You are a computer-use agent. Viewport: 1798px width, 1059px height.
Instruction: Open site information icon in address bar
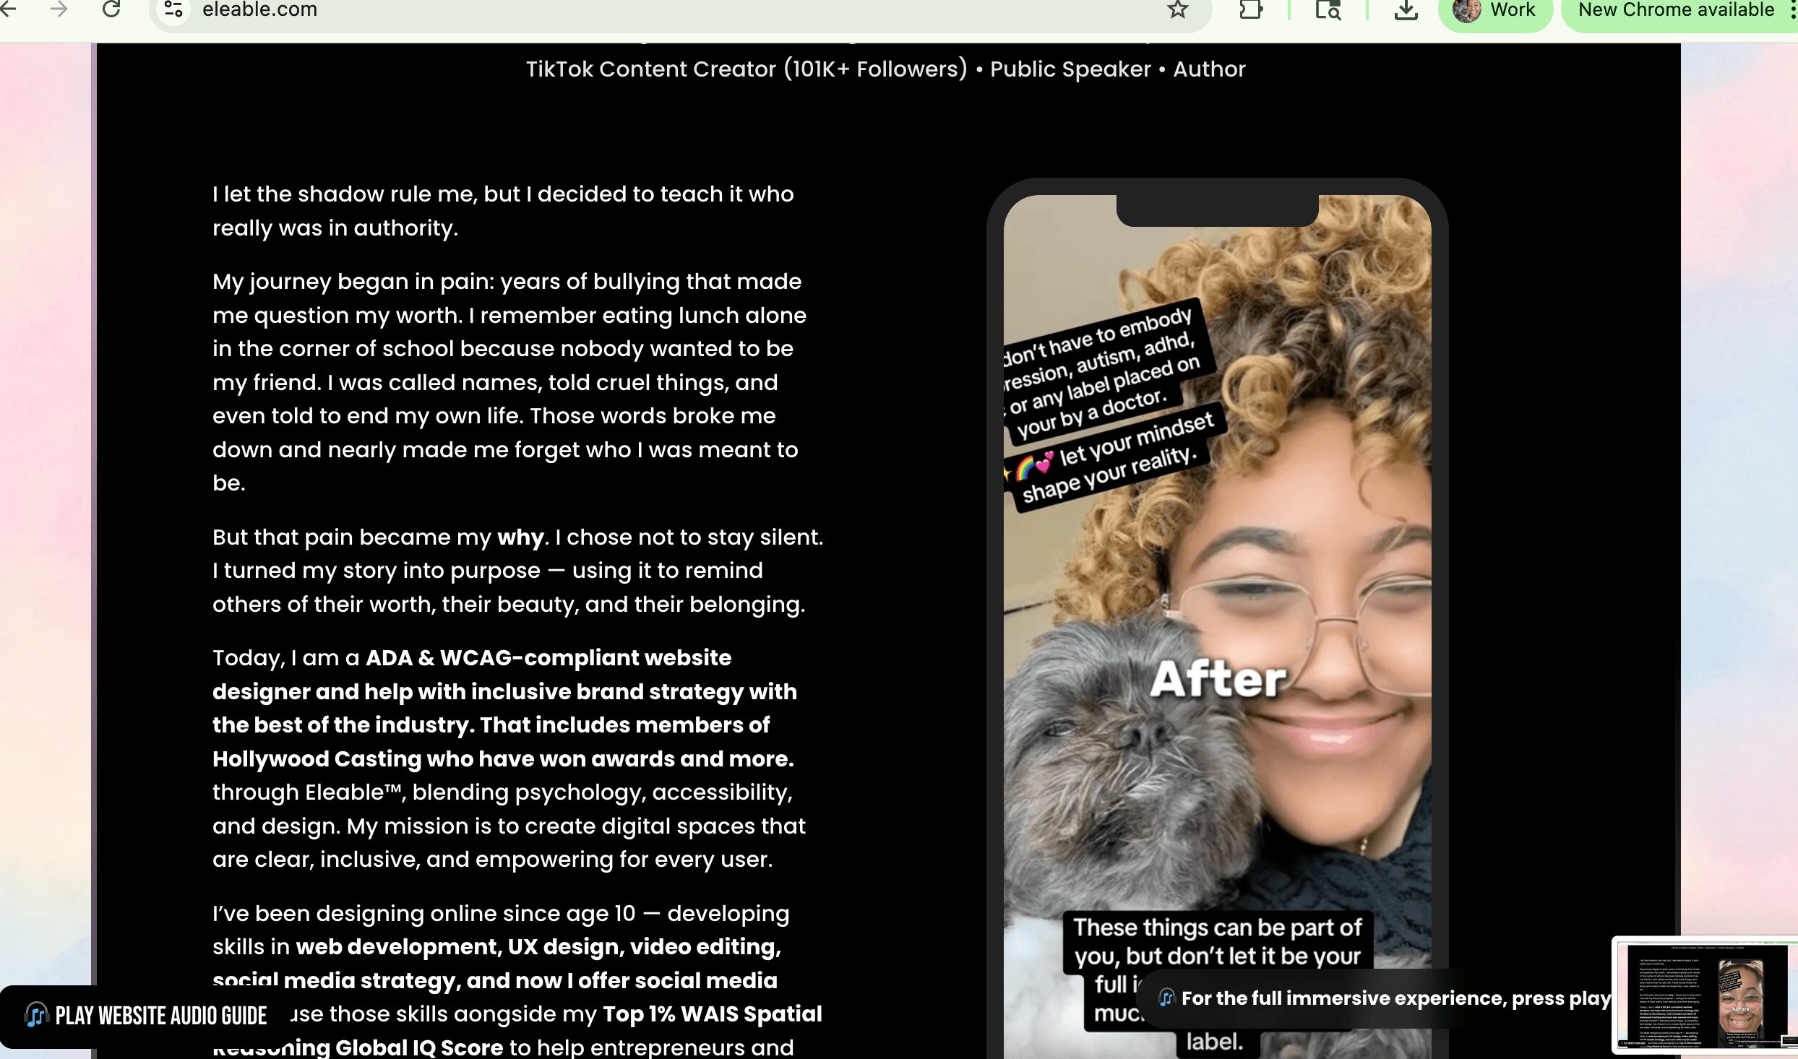(173, 9)
